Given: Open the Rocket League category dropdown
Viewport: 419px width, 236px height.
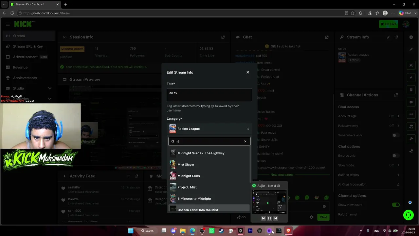Looking at the screenshot, I should 209,129.
